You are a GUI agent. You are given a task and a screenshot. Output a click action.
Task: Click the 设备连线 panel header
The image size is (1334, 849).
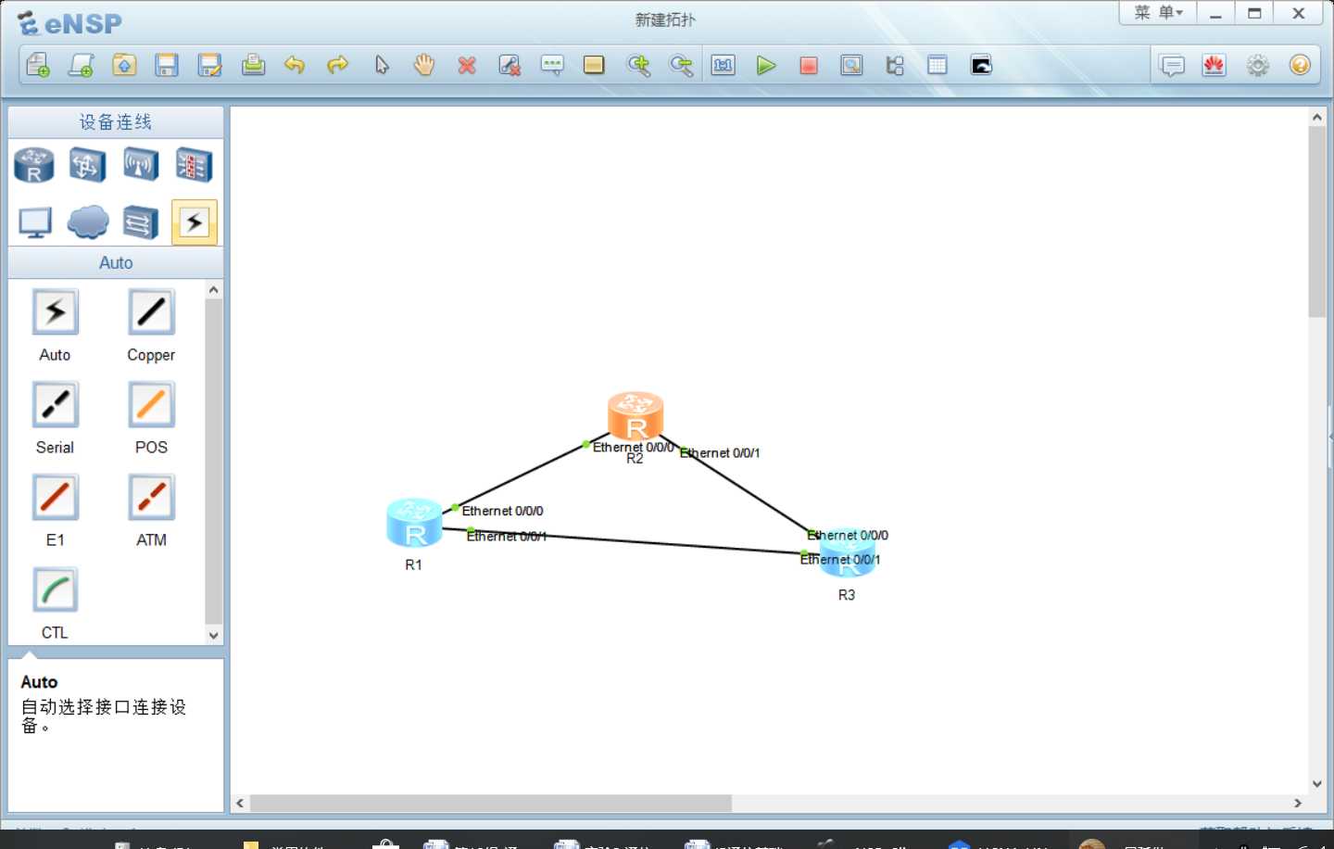[116, 122]
